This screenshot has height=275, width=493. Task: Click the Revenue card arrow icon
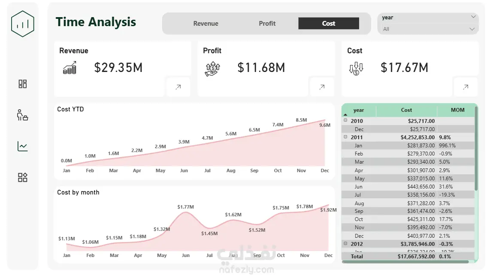pyautogui.click(x=178, y=87)
